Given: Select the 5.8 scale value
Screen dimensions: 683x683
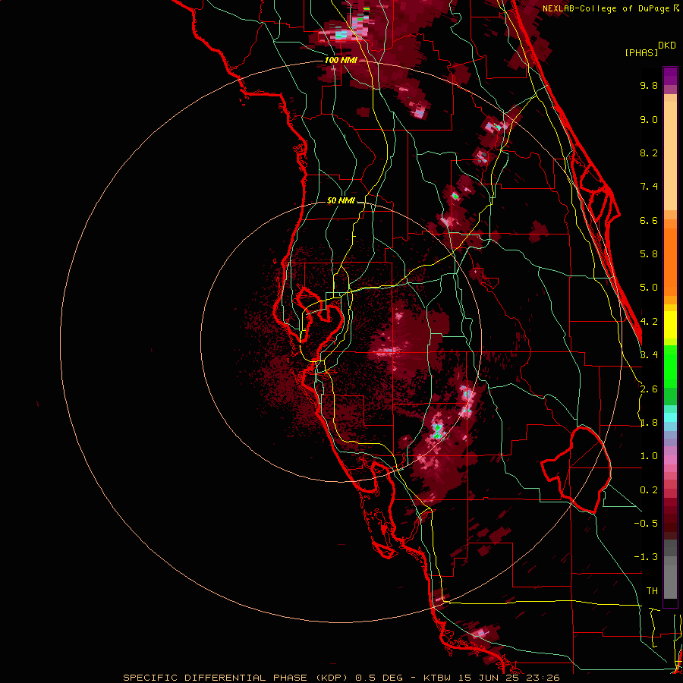Looking at the screenshot, I should coord(649,254).
